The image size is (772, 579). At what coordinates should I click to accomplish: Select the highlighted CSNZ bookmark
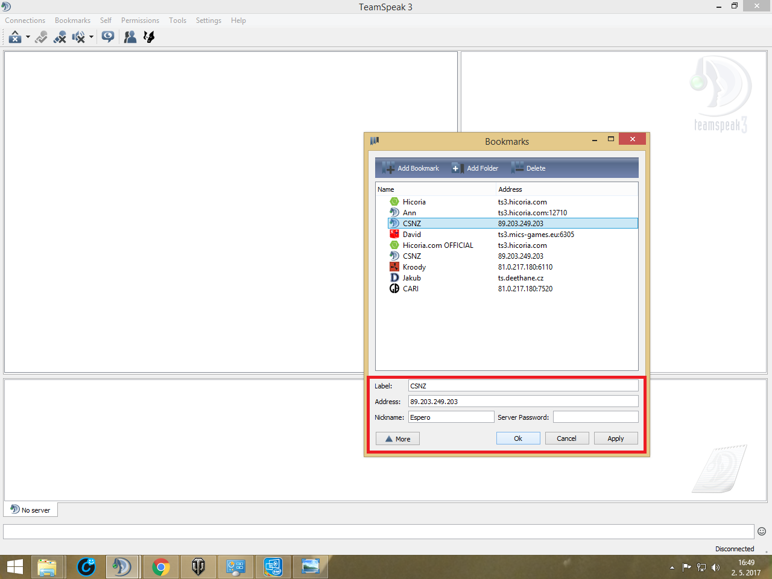pyautogui.click(x=513, y=224)
